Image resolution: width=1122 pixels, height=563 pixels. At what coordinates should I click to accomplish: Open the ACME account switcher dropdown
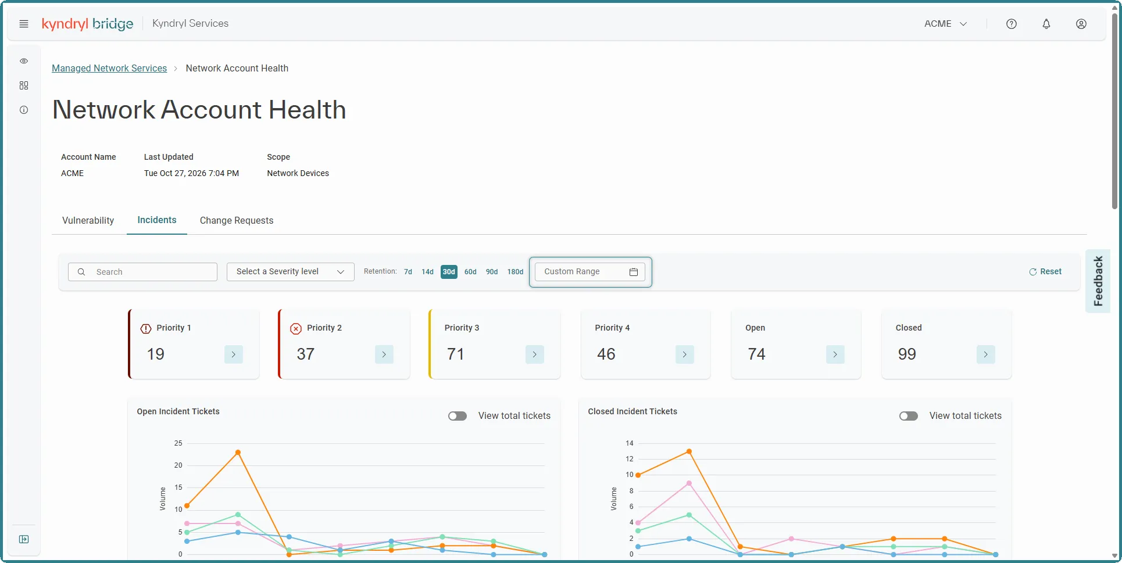(946, 24)
